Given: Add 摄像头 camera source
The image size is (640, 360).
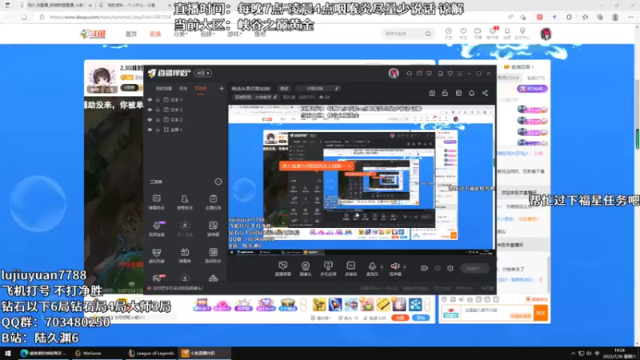Looking at the screenshot, I should (x=306, y=269).
